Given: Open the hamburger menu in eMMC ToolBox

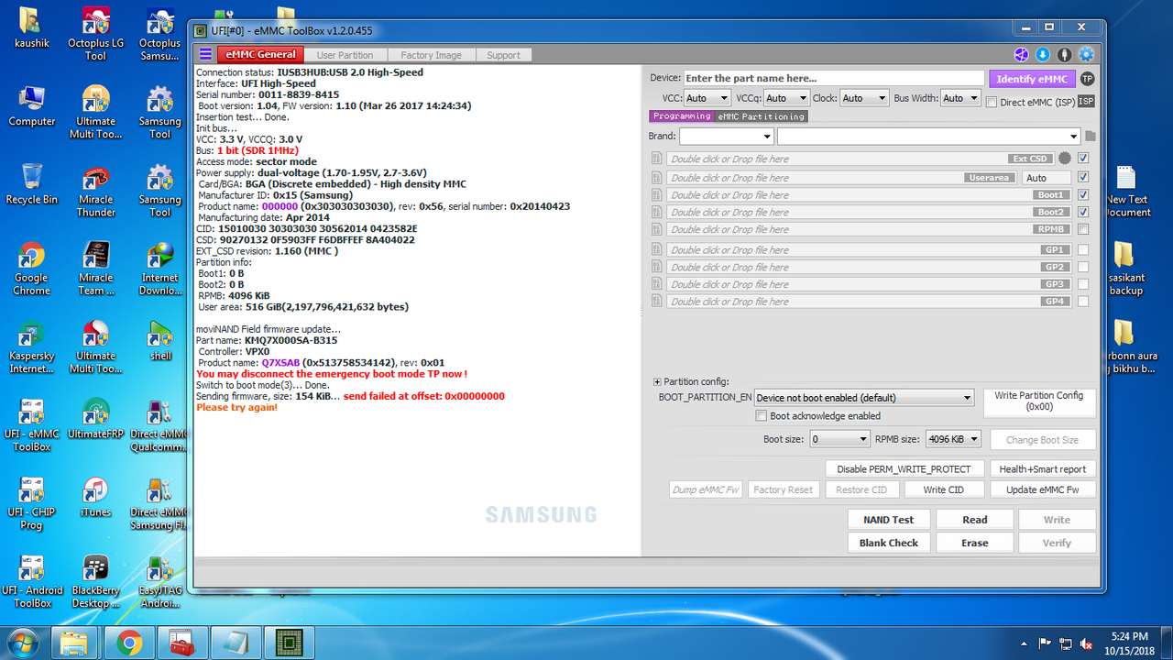Looking at the screenshot, I should point(204,55).
